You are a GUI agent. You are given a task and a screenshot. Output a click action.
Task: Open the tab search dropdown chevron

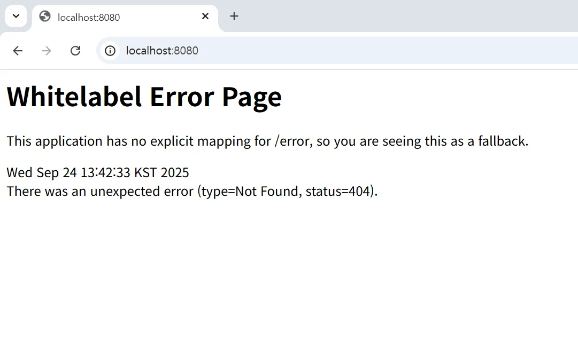(x=16, y=16)
